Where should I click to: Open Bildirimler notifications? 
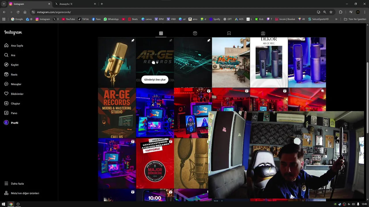(14, 94)
